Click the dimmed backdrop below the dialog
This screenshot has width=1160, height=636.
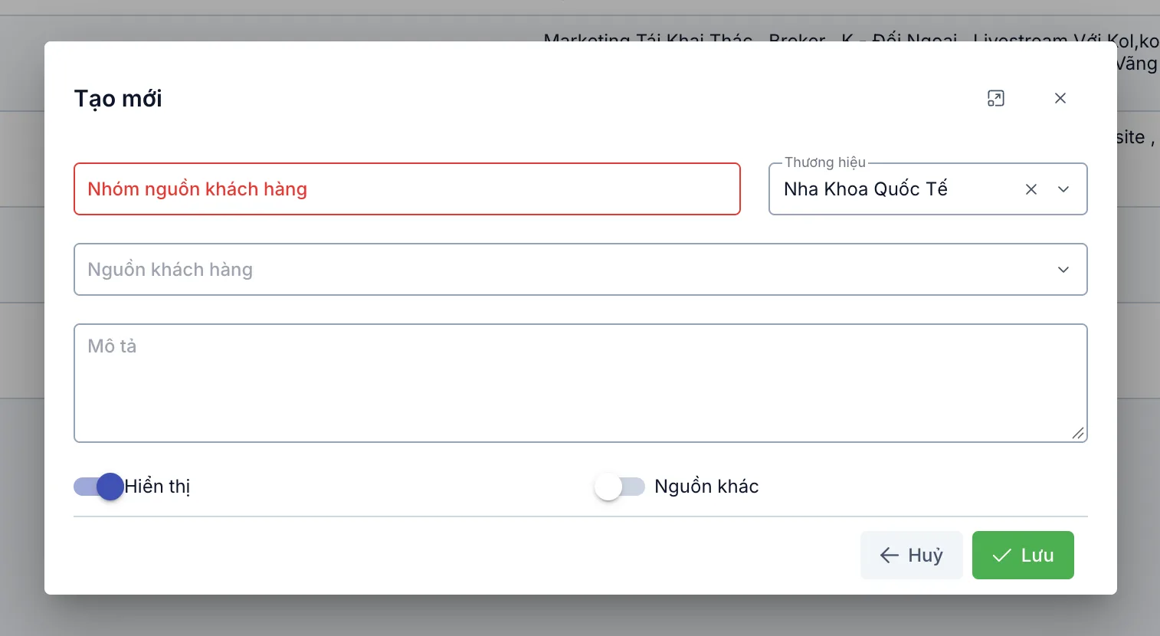coord(580,615)
